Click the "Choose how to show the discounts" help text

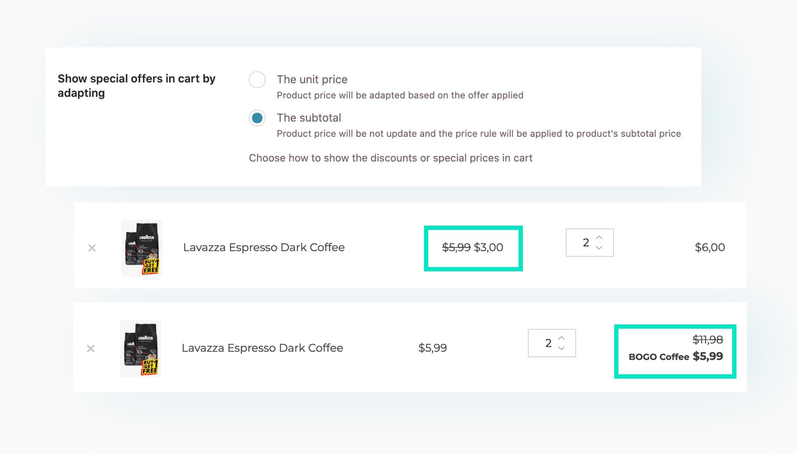point(391,158)
